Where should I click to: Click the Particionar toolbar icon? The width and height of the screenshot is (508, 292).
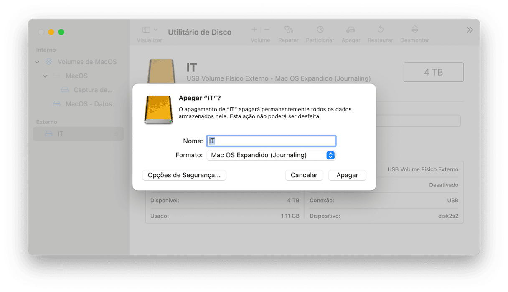coord(320,30)
